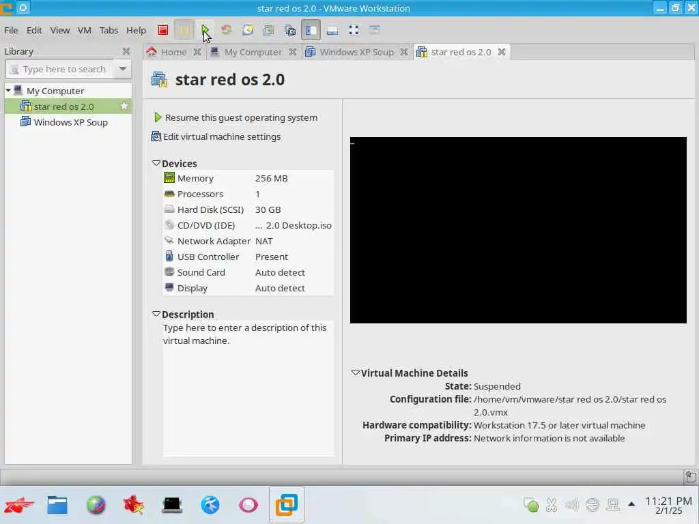Select the USB Controller device row

(x=248, y=257)
